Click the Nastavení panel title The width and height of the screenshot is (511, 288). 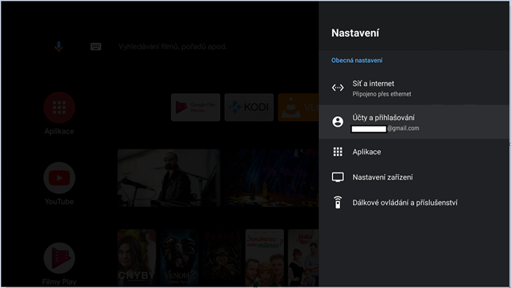pyautogui.click(x=355, y=33)
